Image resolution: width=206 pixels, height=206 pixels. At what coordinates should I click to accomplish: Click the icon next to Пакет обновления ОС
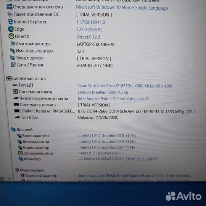pyautogui.click(x=10, y=14)
